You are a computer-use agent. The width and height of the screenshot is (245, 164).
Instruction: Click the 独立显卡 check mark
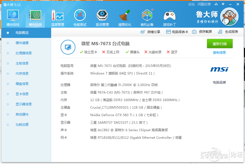(x=81, y=52)
